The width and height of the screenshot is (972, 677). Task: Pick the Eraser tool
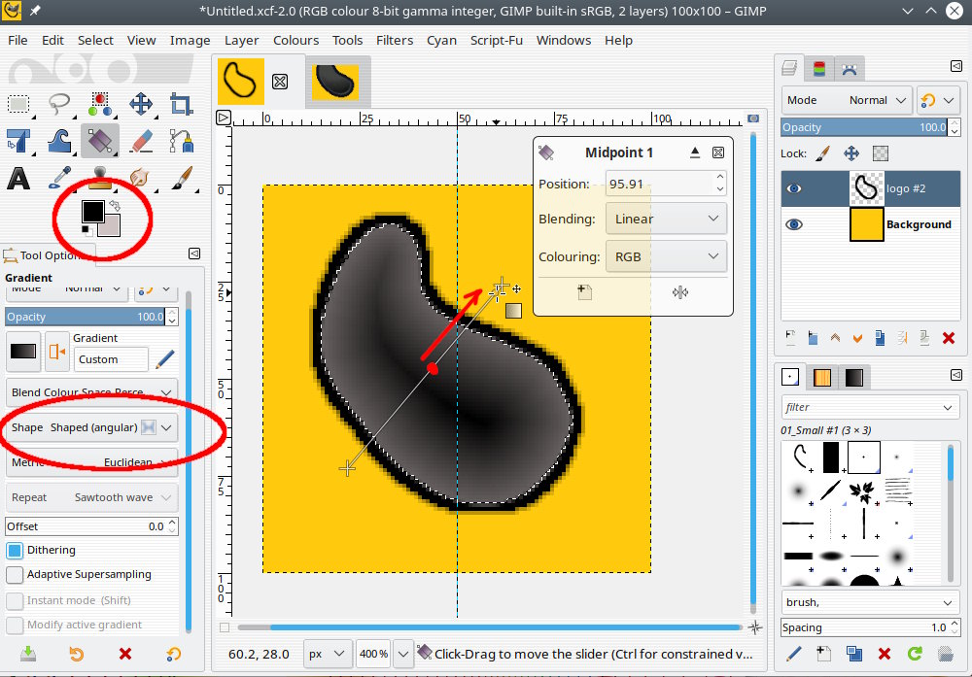coord(141,141)
